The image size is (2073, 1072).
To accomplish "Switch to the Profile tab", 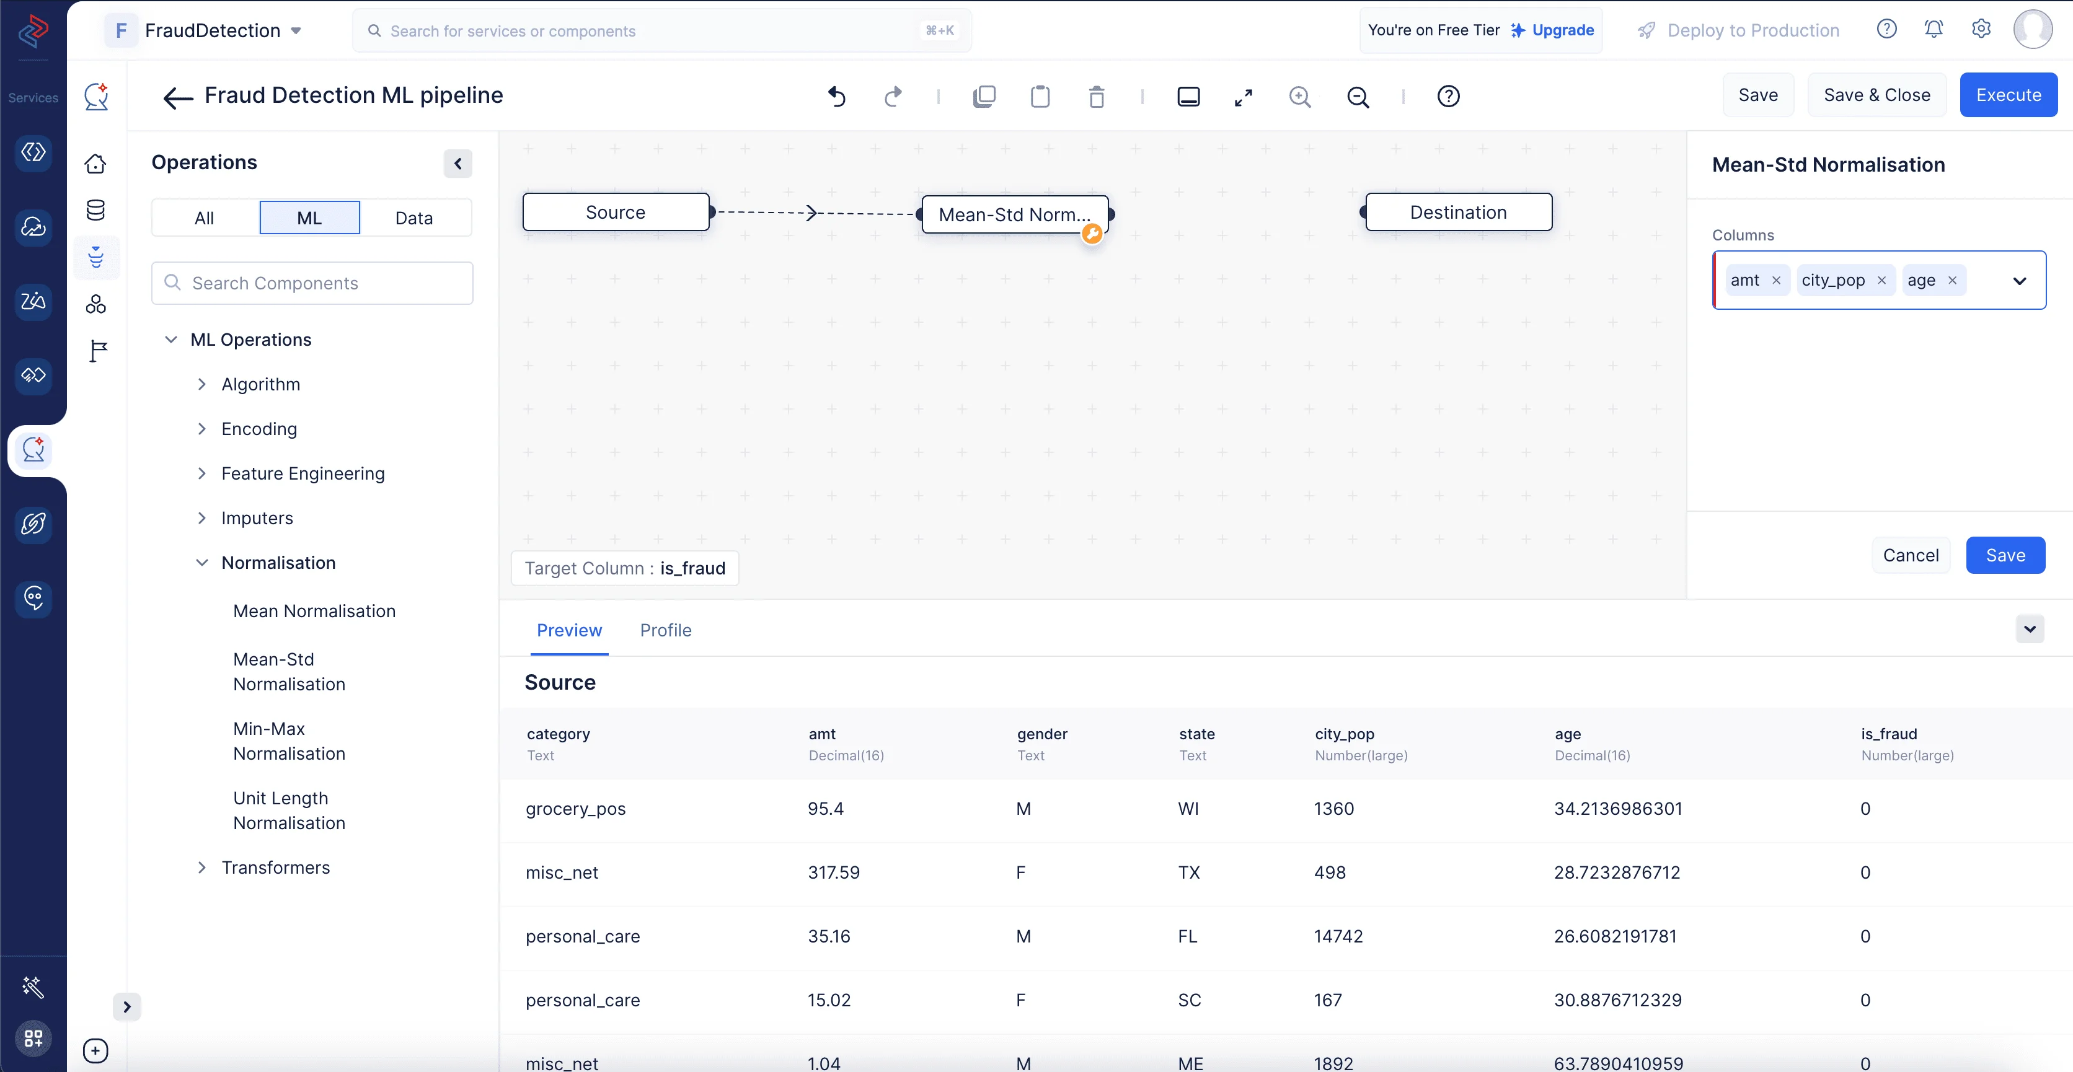I will coord(665,630).
